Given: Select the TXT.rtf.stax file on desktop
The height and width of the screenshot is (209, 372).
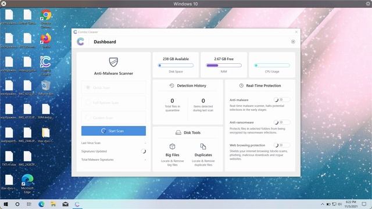Looking at the screenshot, I should pyautogui.click(x=9, y=158).
